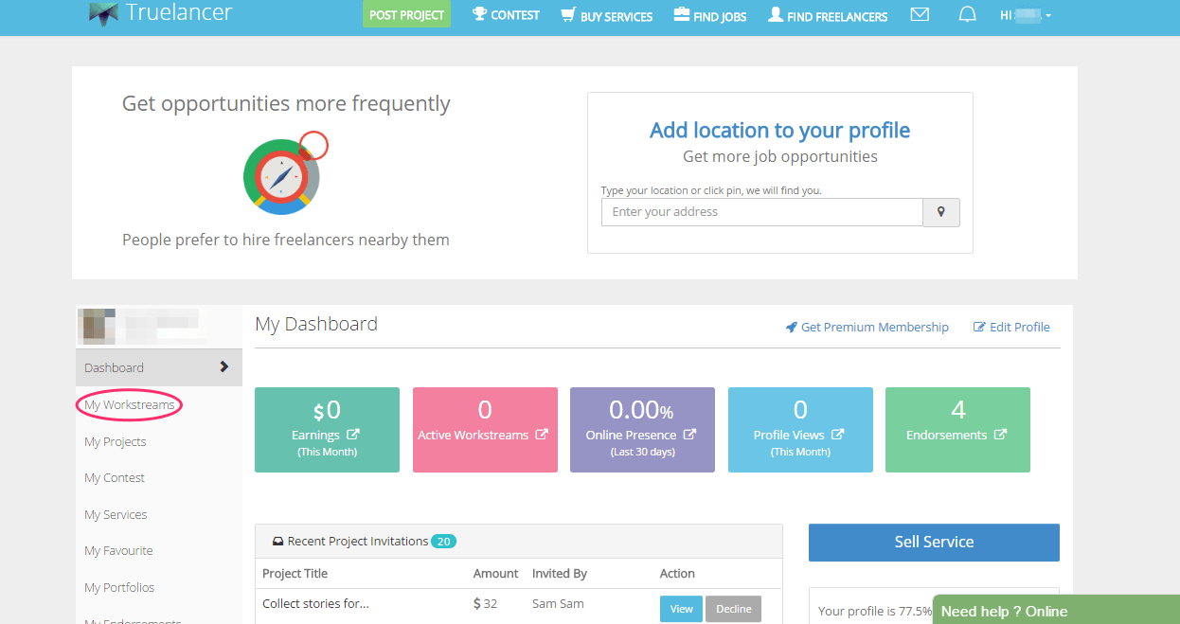Click the Truelancer brand name

coord(179,13)
